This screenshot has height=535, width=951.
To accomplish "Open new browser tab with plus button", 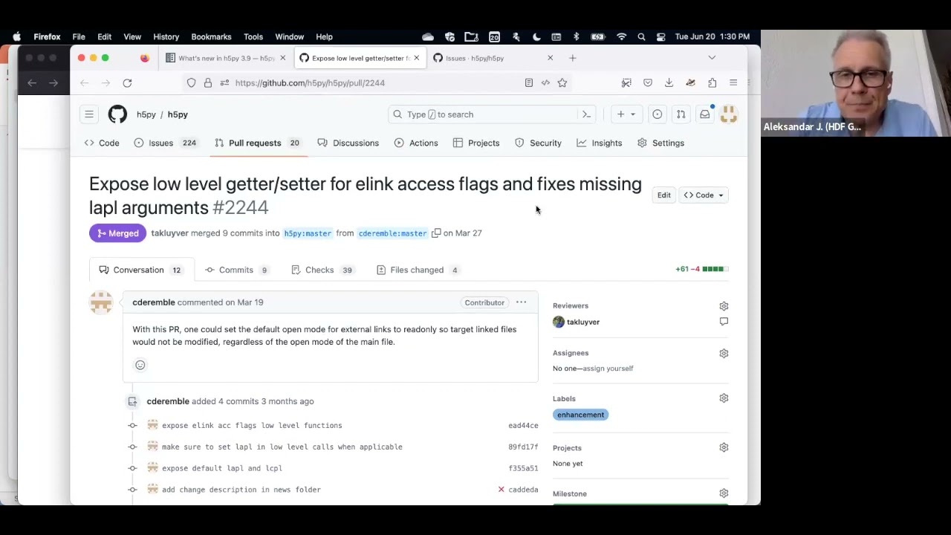I will (x=573, y=58).
